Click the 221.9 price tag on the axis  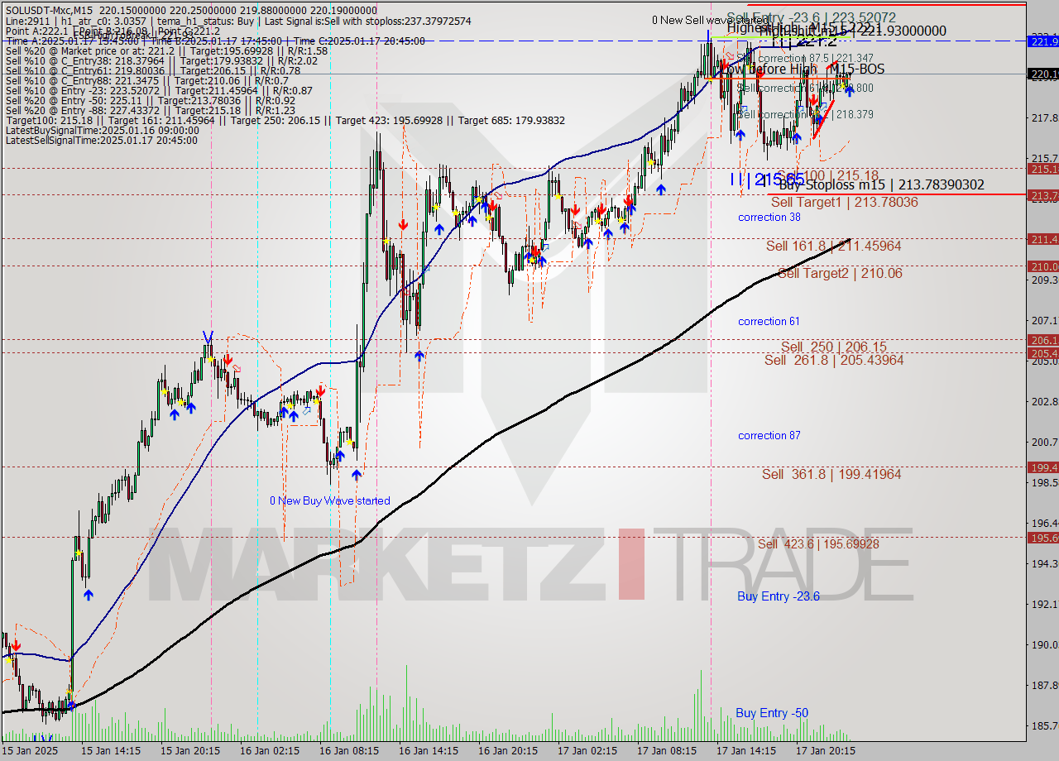pyautogui.click(x=1042, y=41)
